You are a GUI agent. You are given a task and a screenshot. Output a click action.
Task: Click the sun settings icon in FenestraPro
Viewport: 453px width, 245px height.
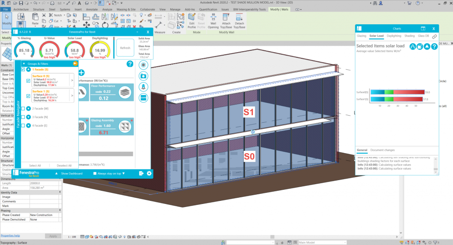(x=143, y=65)
